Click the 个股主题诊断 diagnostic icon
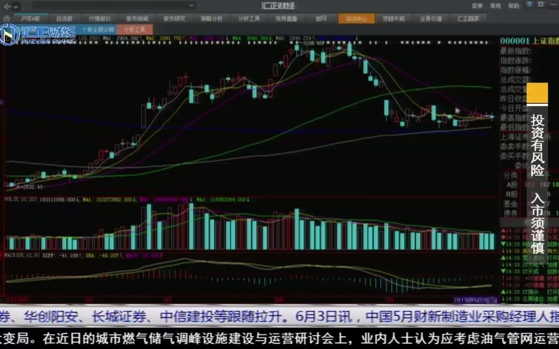559x349 pixels. coord(97,29)
